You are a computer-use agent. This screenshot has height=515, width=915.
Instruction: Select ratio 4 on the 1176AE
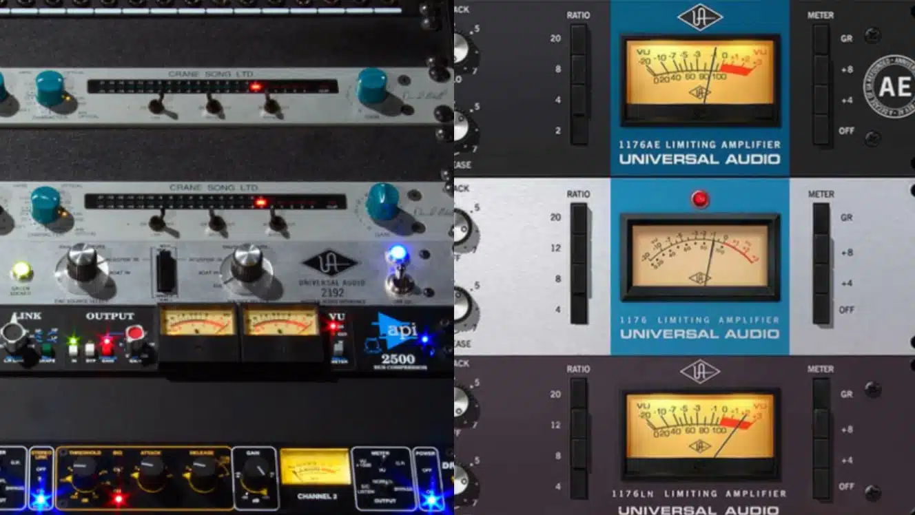pyautogui.click(x=579, y=100)
